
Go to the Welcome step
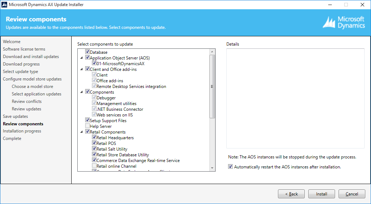(x=12, y=42)
